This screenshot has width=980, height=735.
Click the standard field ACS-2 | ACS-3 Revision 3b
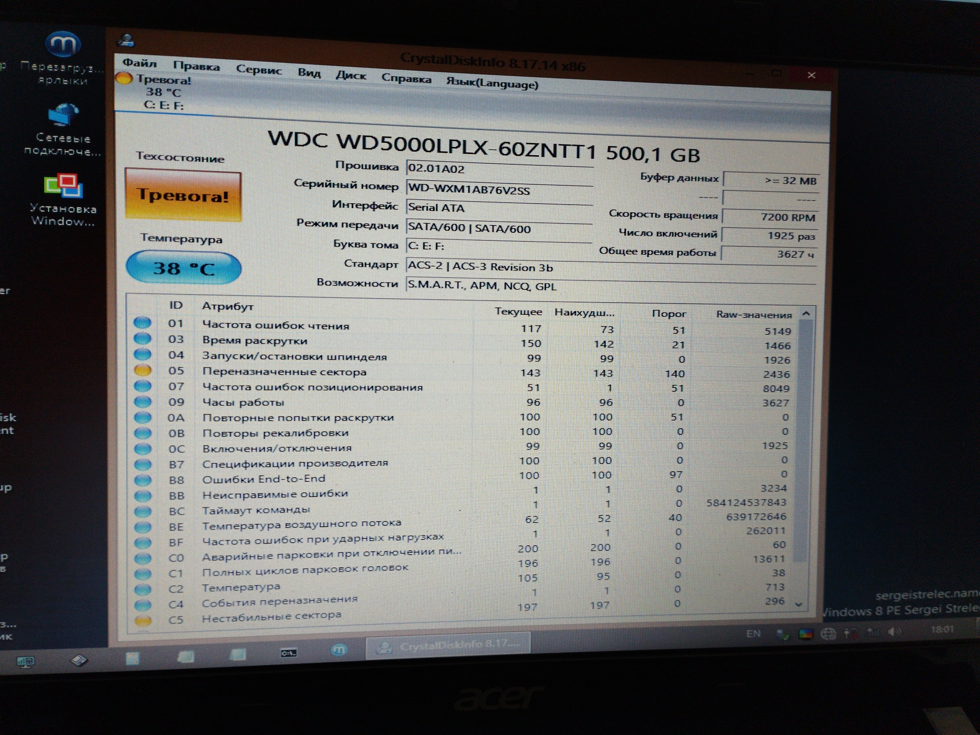(x=611, y=267)
